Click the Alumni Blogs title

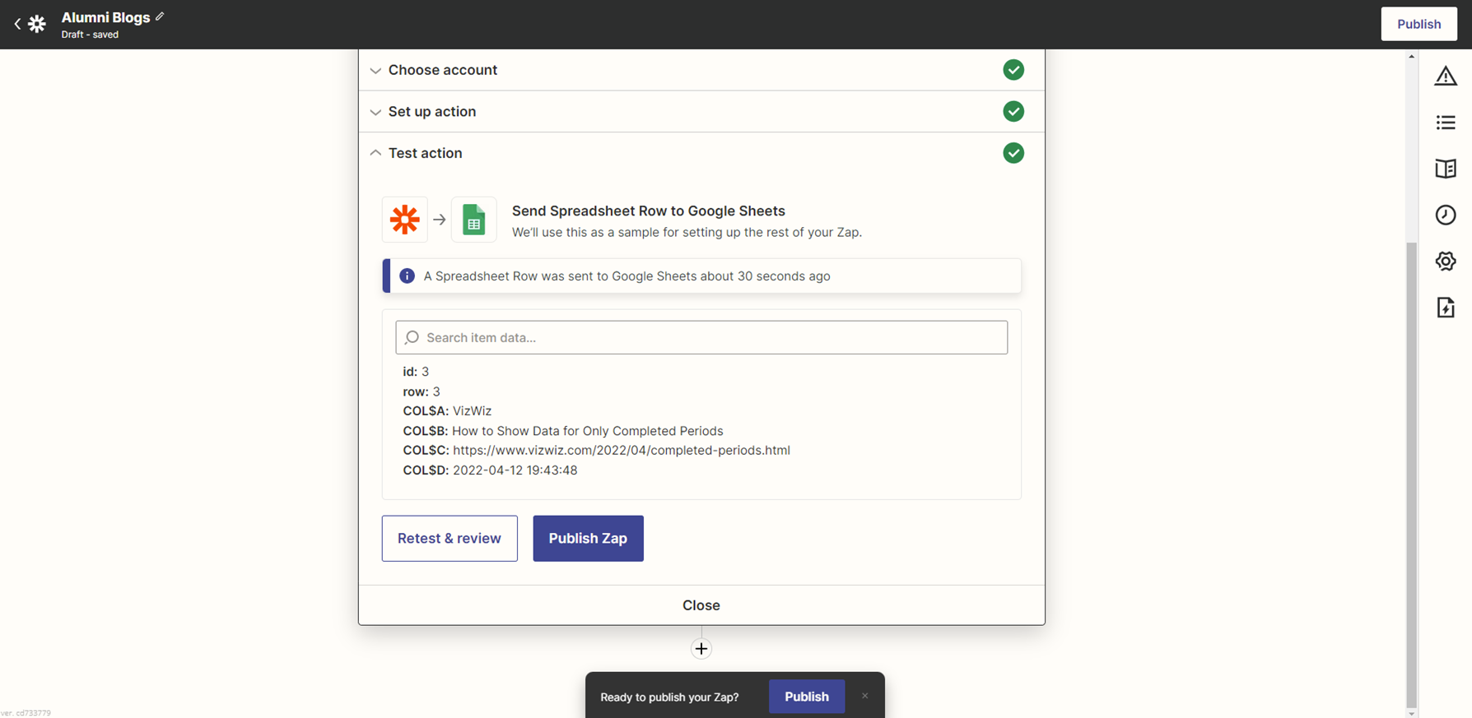(x=106, y=17)
